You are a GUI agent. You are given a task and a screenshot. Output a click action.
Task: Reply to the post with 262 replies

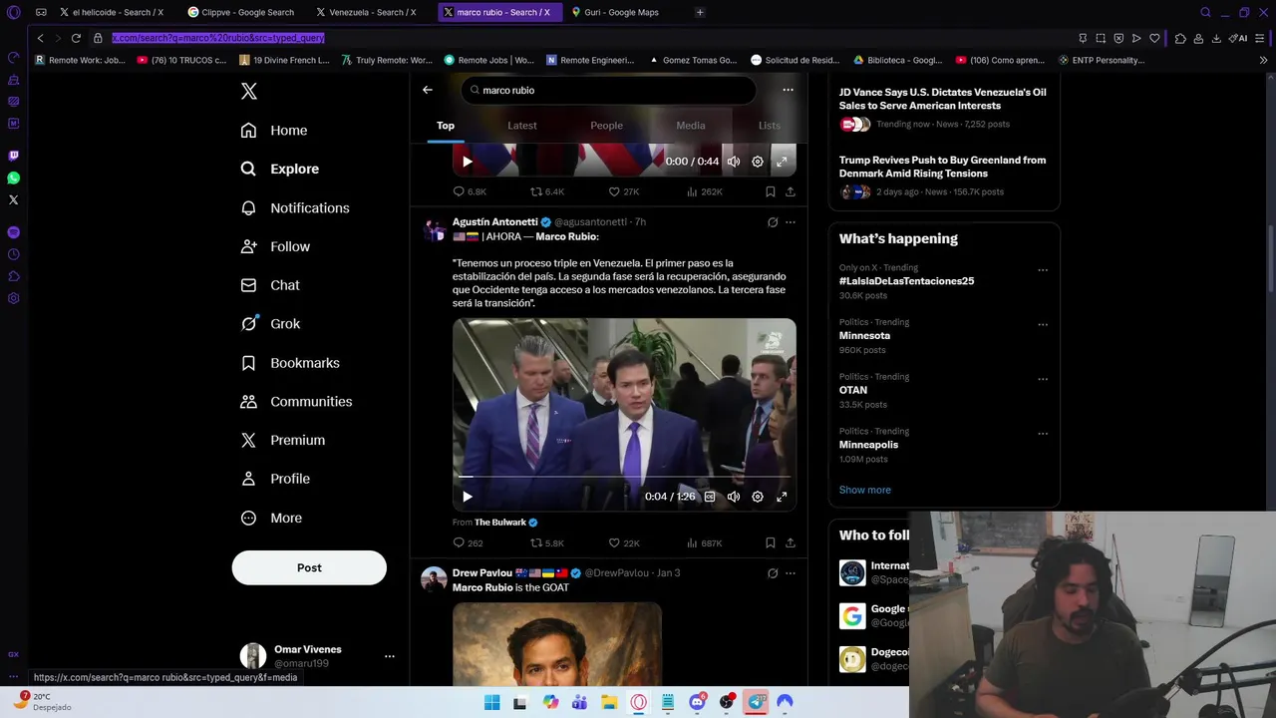click(469, 543)
